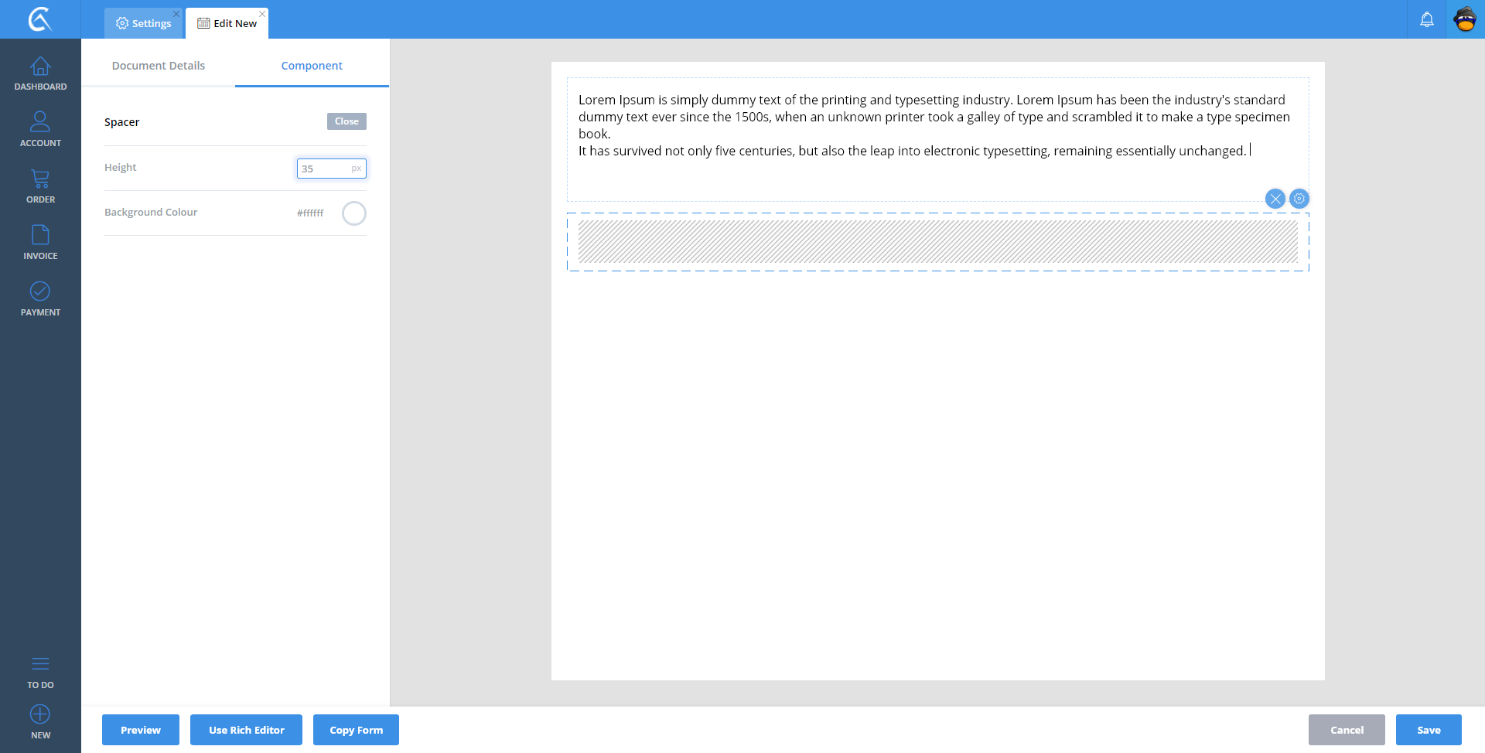
Task: Click the Save button
Action: pos(1429,730)
